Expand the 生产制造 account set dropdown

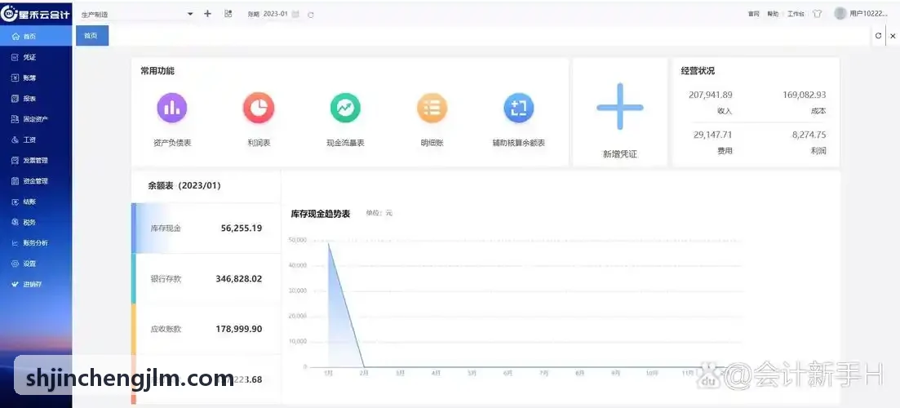136,14
